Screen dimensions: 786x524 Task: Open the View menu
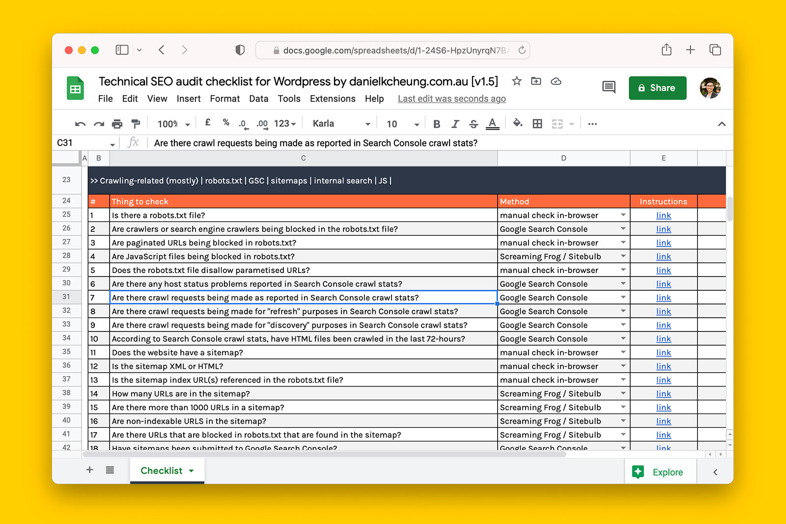pyautogui.click(x=157, y=99)
